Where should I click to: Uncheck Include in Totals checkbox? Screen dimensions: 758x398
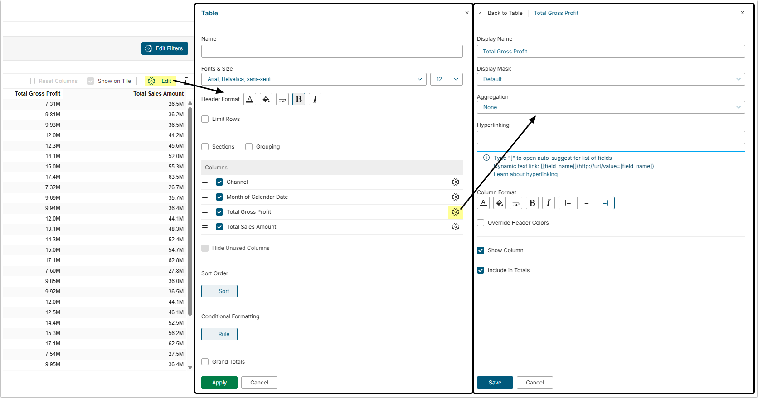click(x=481, y=270)
